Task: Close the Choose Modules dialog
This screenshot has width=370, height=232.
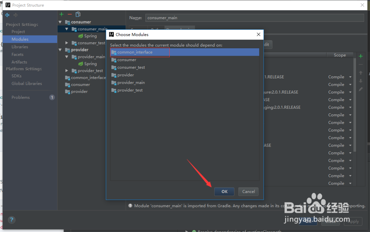Action: [258, 34]
